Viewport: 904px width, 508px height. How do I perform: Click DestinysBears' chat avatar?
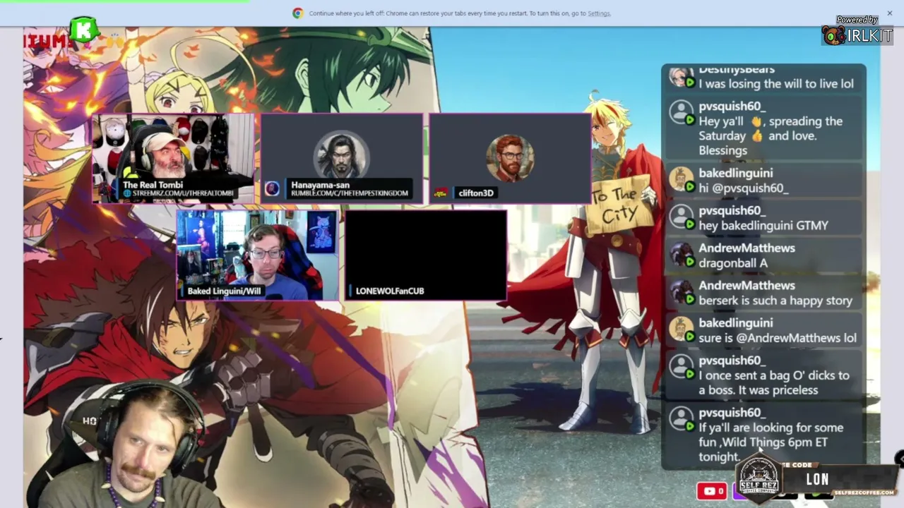coord(682,77)
